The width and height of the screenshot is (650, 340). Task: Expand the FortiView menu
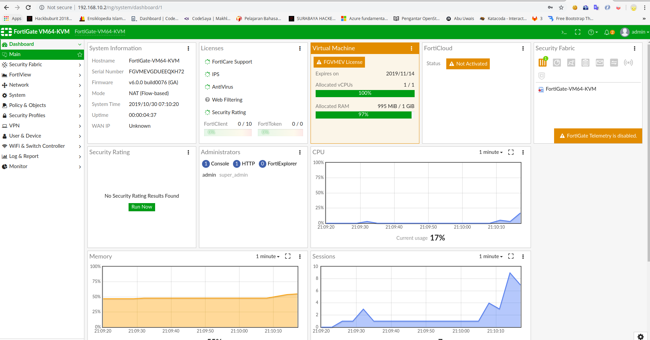pyautogui.click(x=42, y=75)
